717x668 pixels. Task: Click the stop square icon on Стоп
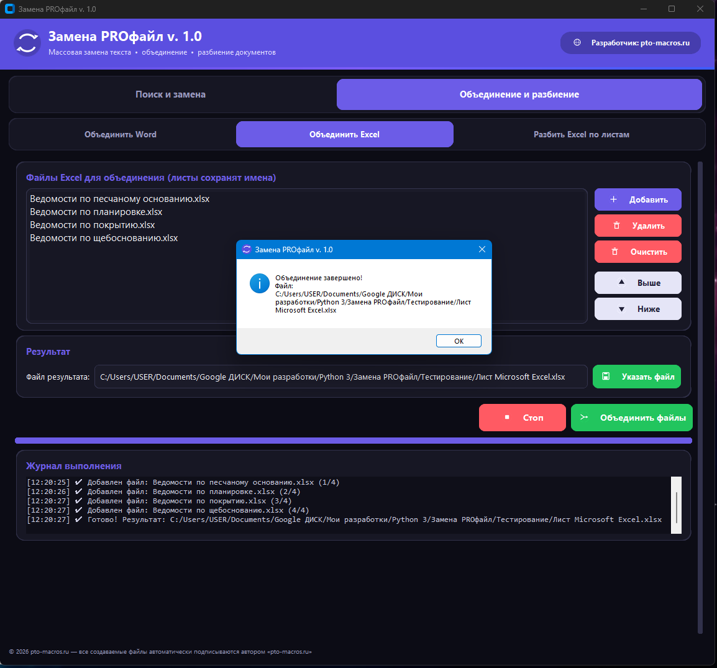point(506,417)
